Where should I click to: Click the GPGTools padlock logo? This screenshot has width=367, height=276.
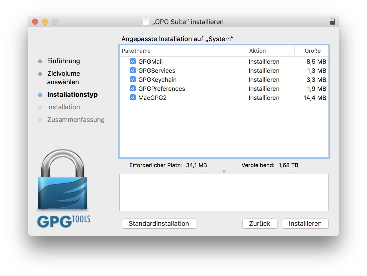click(x=63, y=179)
